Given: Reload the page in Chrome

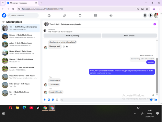Looking at the screenshot, I should (13, 9).
